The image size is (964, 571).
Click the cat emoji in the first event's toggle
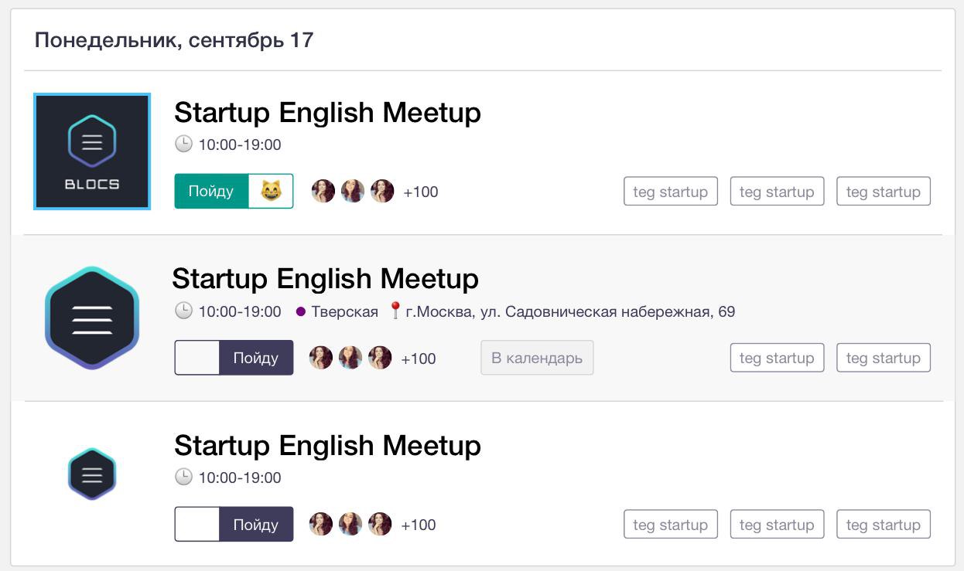tap(271, 191)
